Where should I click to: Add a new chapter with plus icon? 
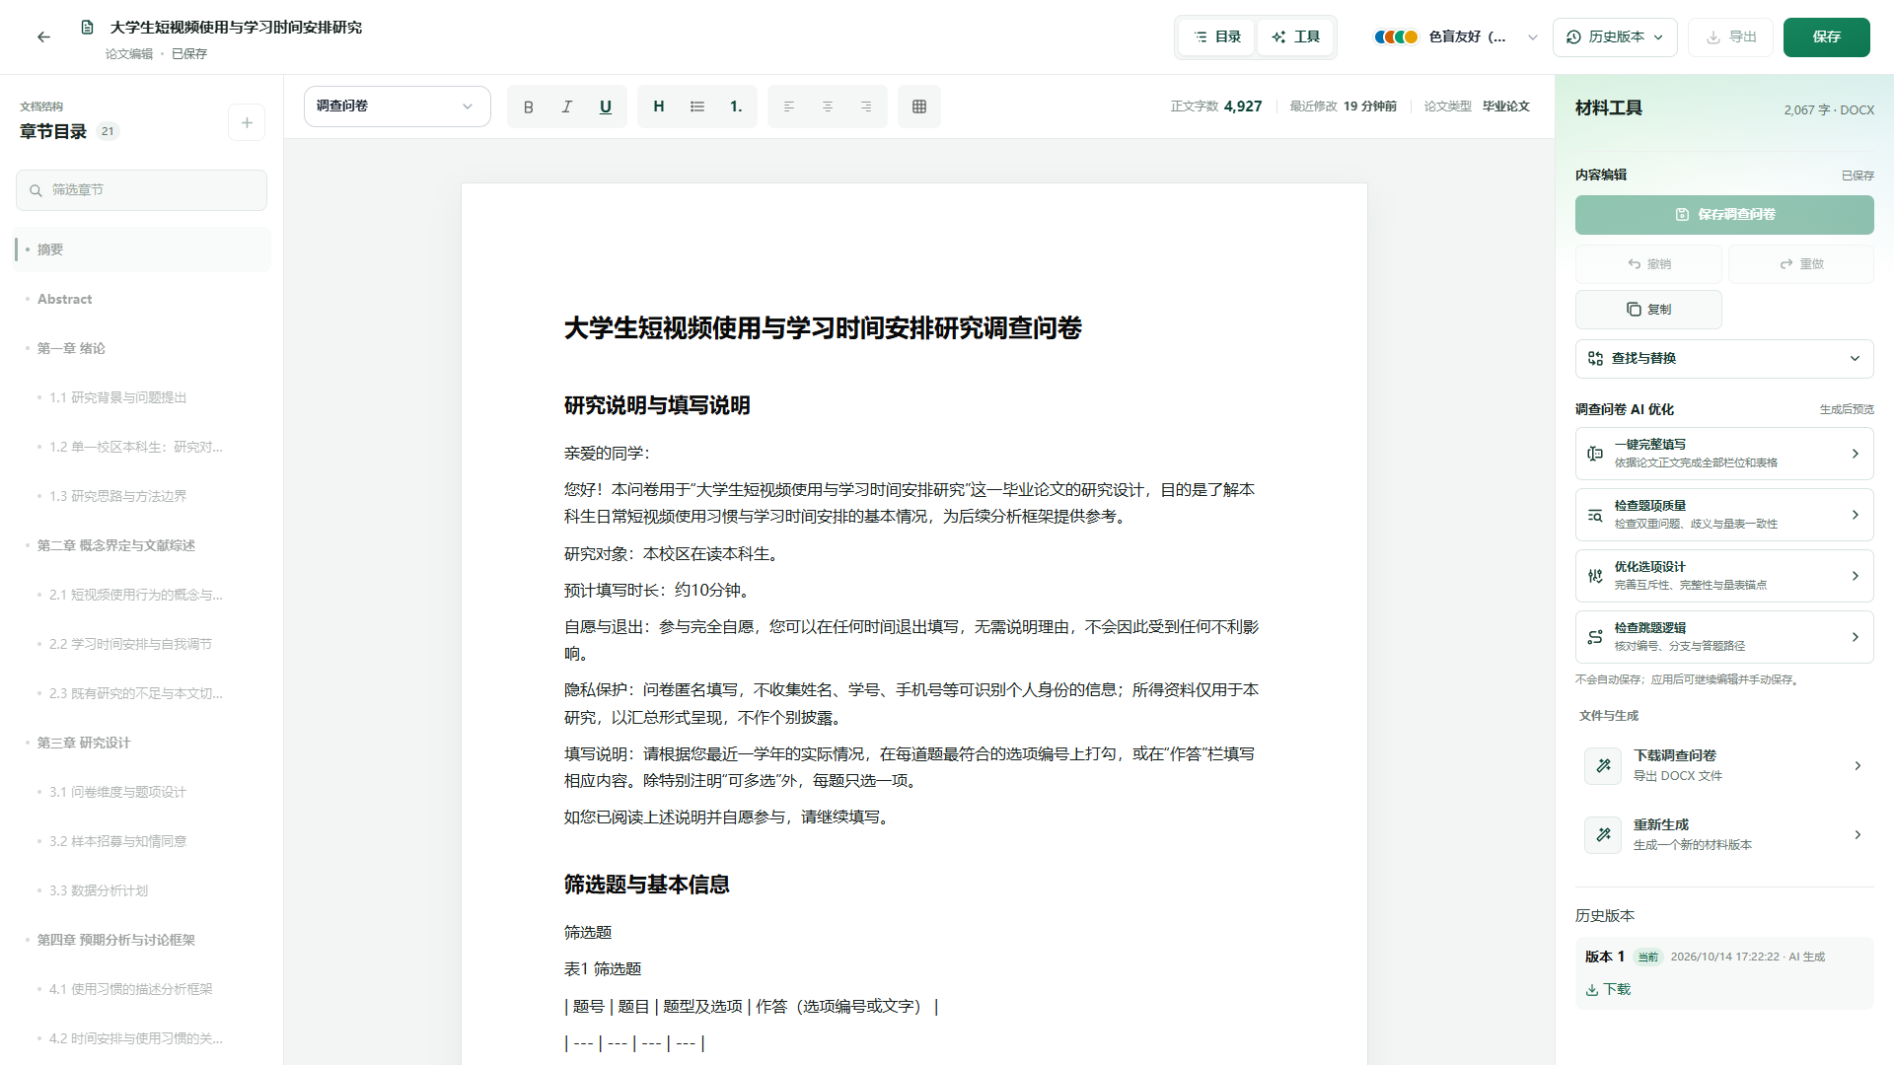[247, 122]
